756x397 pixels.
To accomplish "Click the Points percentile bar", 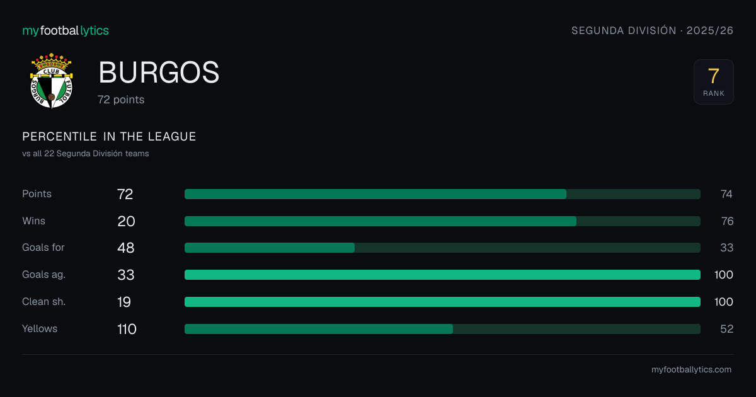I will (442, 194).
